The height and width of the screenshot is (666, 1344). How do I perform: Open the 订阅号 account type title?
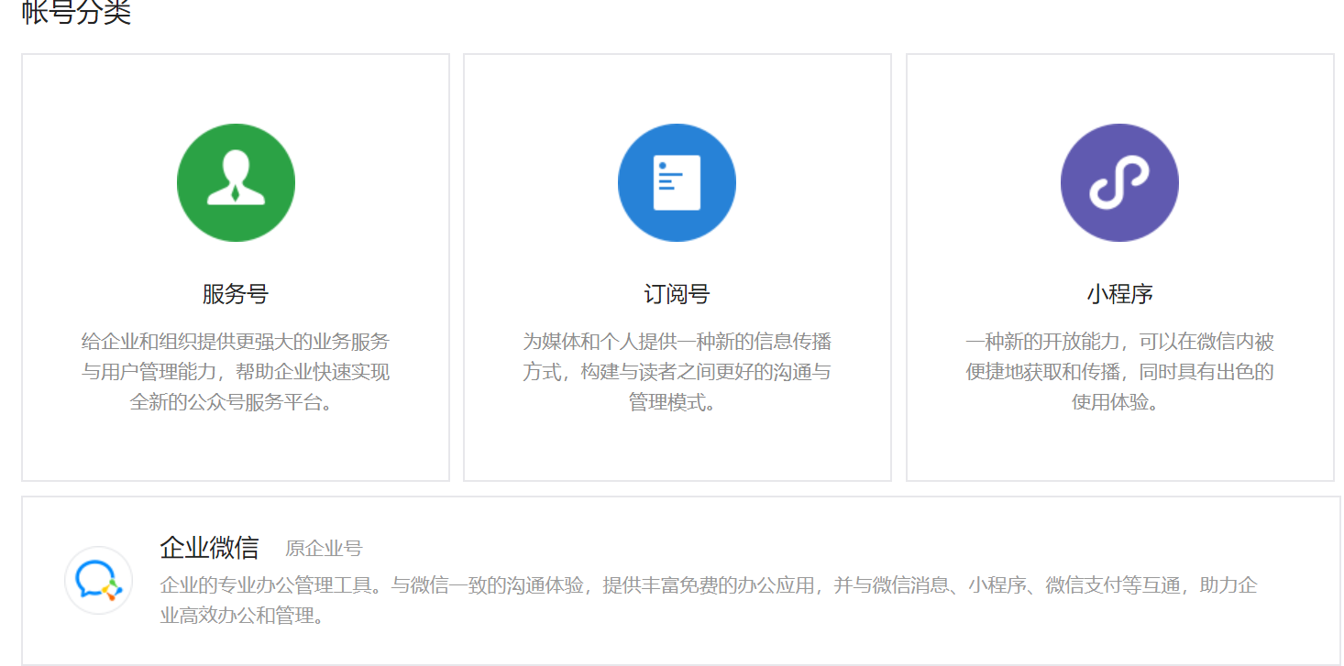pyautogui.click(x=677, y=294)
